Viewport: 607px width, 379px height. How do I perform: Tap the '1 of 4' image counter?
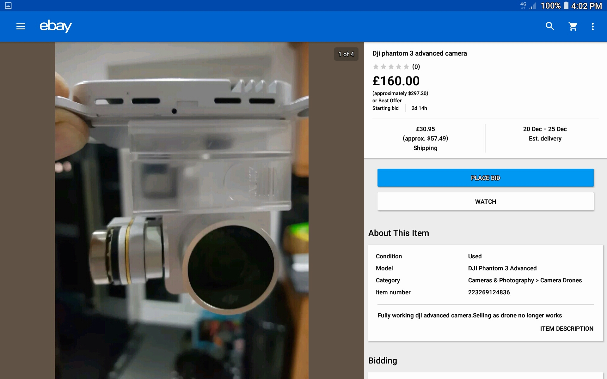click(x=346, y=54)
